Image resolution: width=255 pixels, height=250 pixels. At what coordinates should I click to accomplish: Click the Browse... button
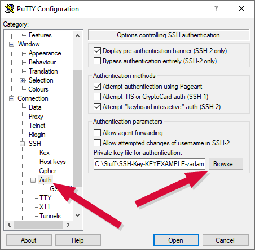pyautogui.click(x=226, y=164)
